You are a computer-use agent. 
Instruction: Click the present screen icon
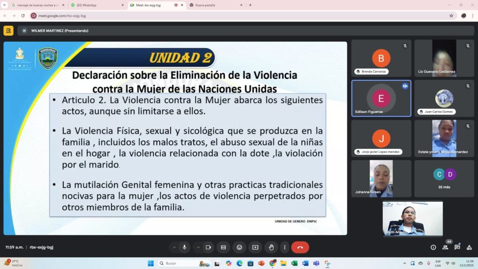(255, 247)
